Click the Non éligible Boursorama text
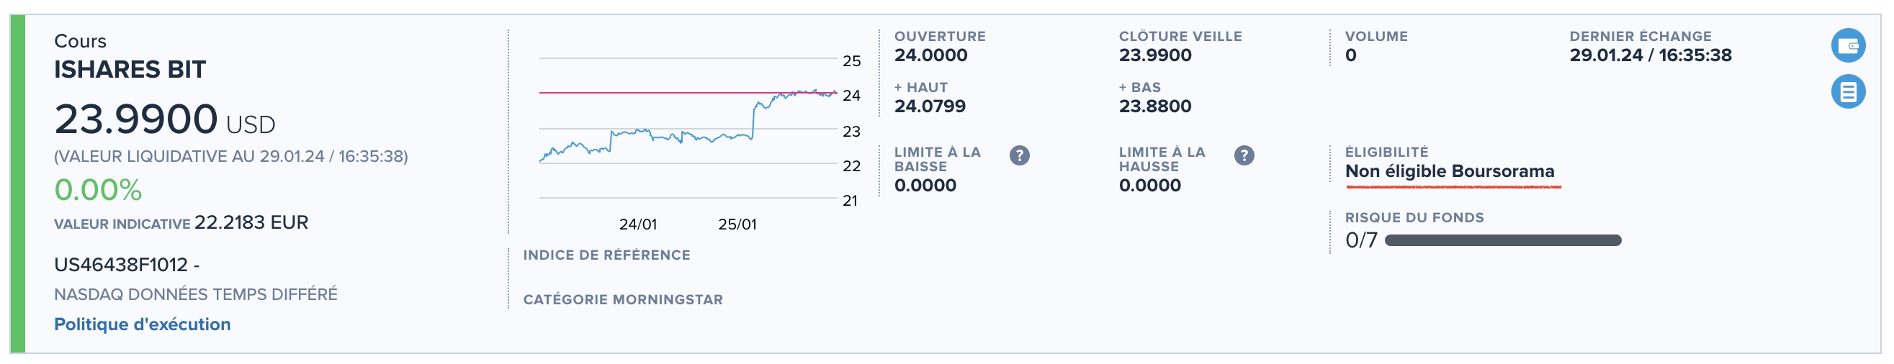The height and width of the screenshot is (364, 1894). click(x=1449, y=172)
